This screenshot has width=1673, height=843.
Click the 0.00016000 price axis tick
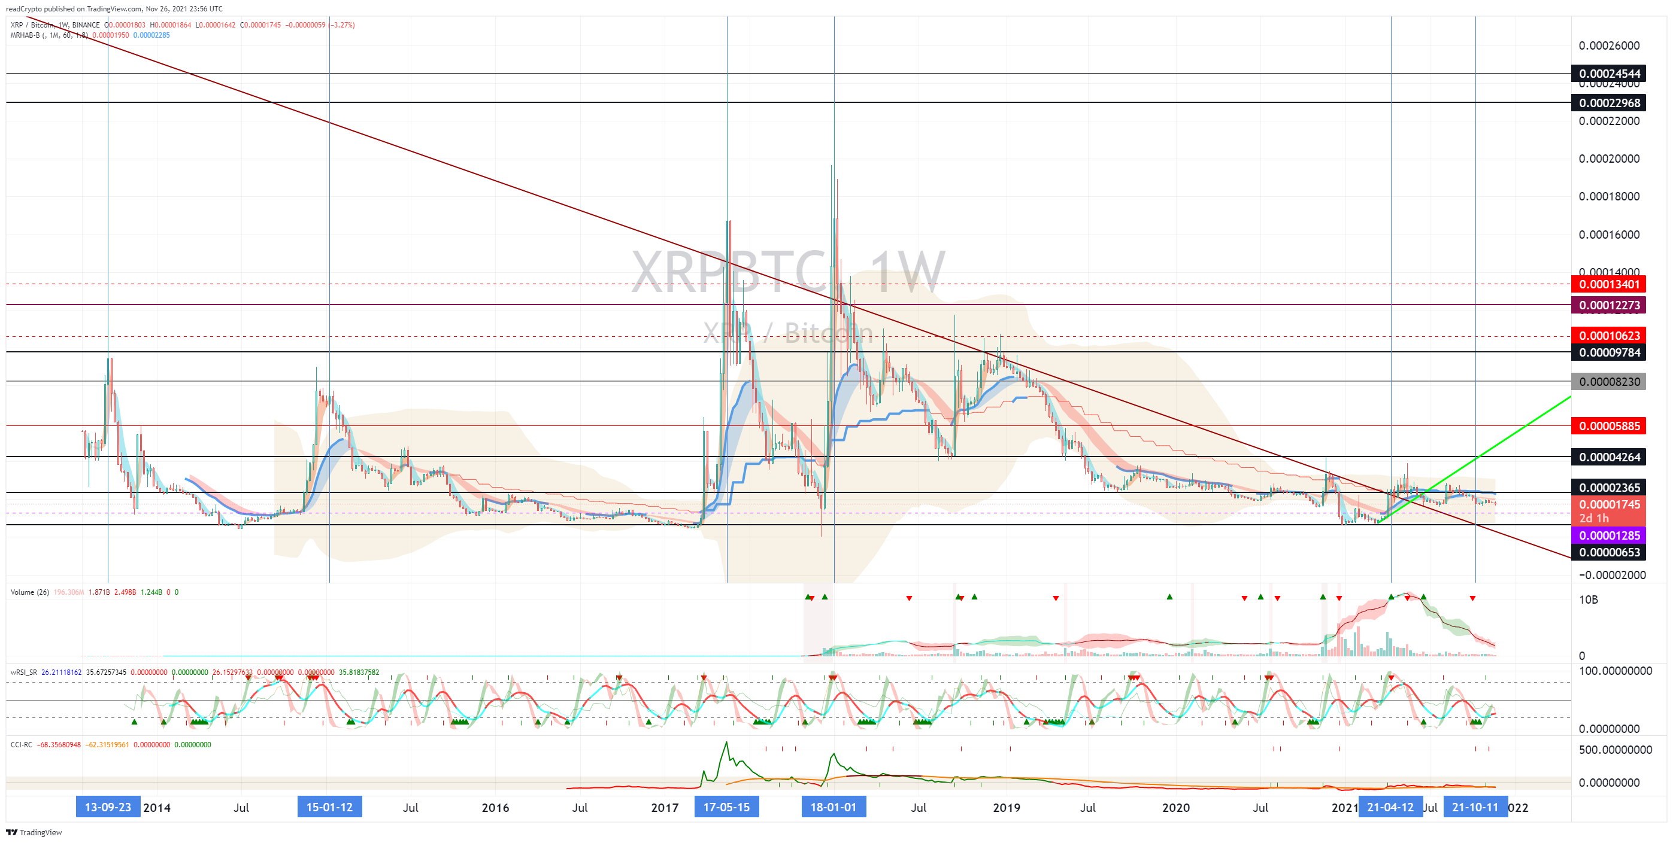(1609, 235)
